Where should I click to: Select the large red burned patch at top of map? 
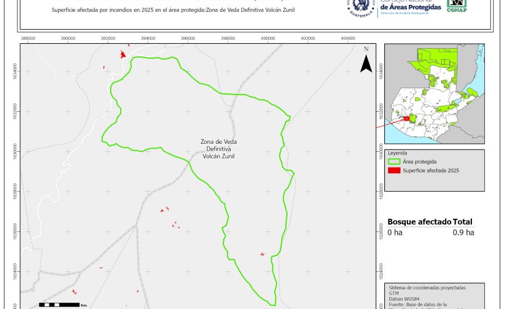click(123, 54)
